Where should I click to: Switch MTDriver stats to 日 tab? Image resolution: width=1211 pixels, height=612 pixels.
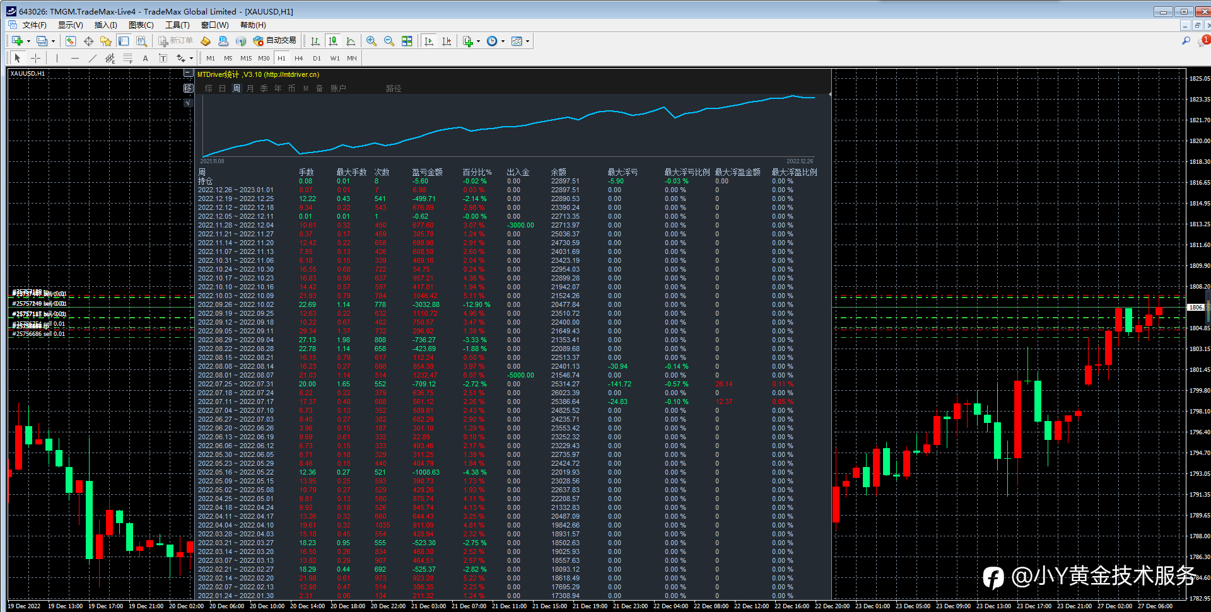click(222, 88)
